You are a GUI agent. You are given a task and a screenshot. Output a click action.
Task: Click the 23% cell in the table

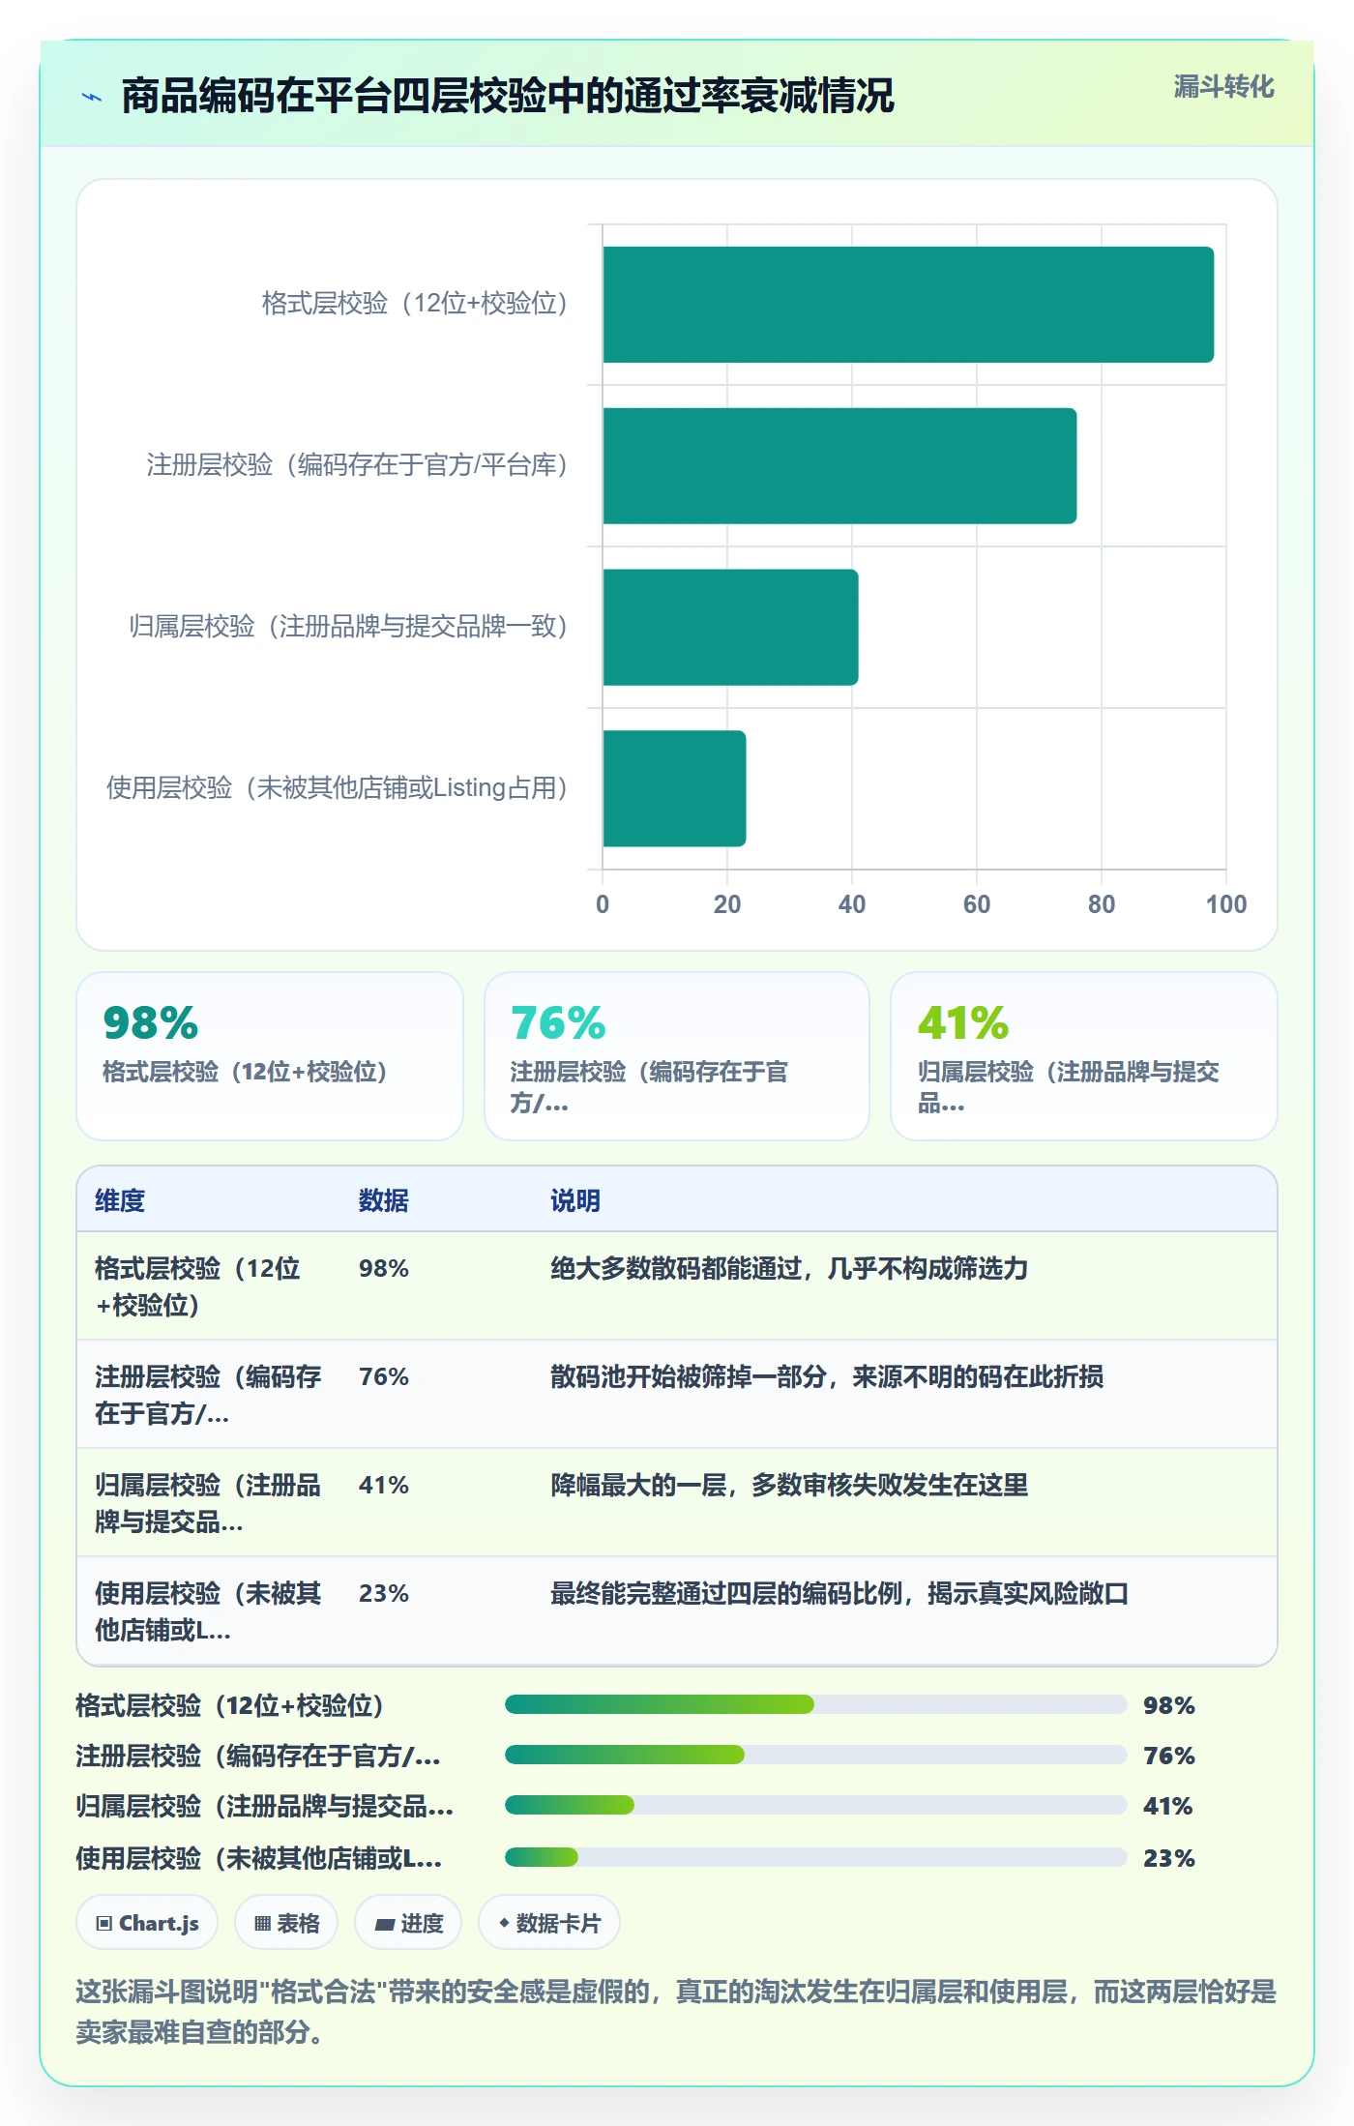pyautogui.click(x=384, y=1593)
